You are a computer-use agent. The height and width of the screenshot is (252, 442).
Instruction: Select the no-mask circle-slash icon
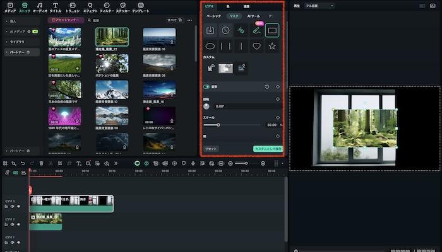(225, 30)
